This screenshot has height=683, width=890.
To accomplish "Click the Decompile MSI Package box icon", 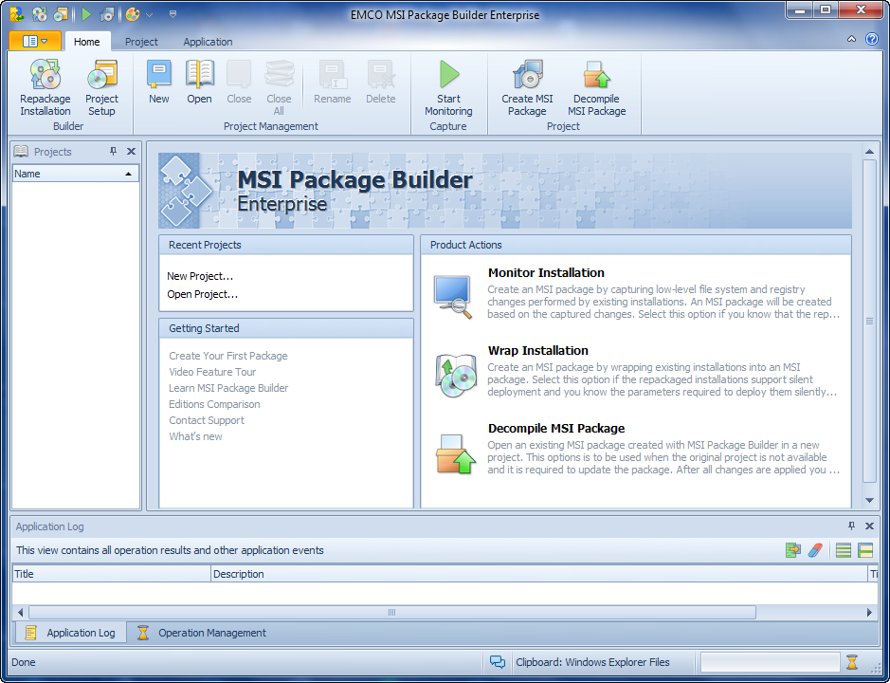I will (456, 453).
